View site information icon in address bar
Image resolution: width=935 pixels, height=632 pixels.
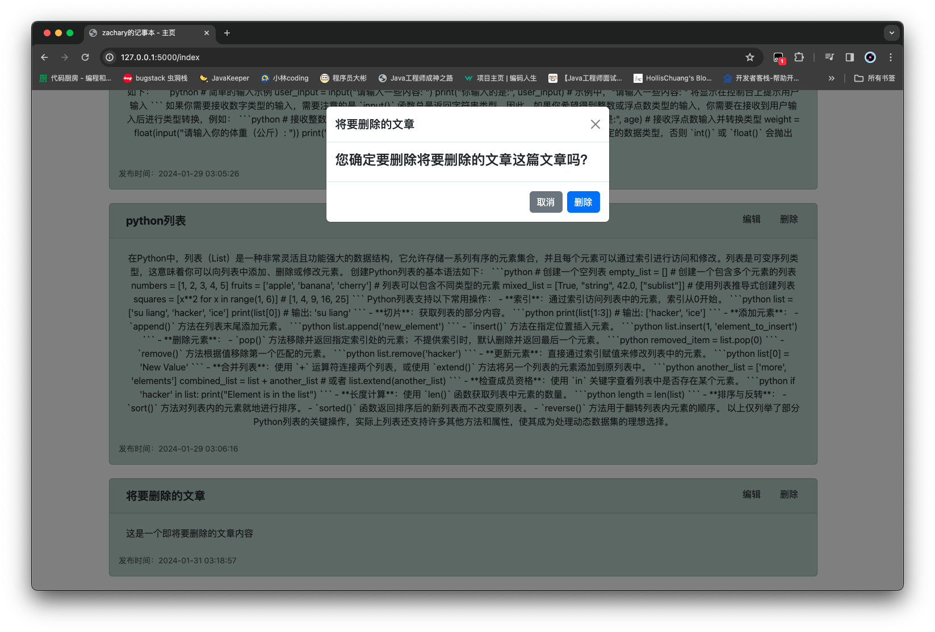tap(110, 57)
